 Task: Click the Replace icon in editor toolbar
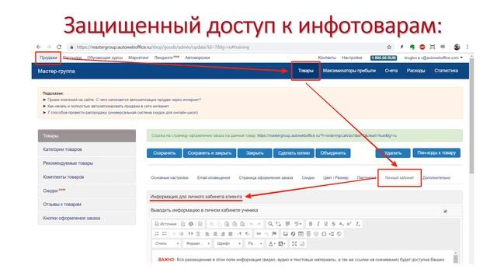[278, 224]
